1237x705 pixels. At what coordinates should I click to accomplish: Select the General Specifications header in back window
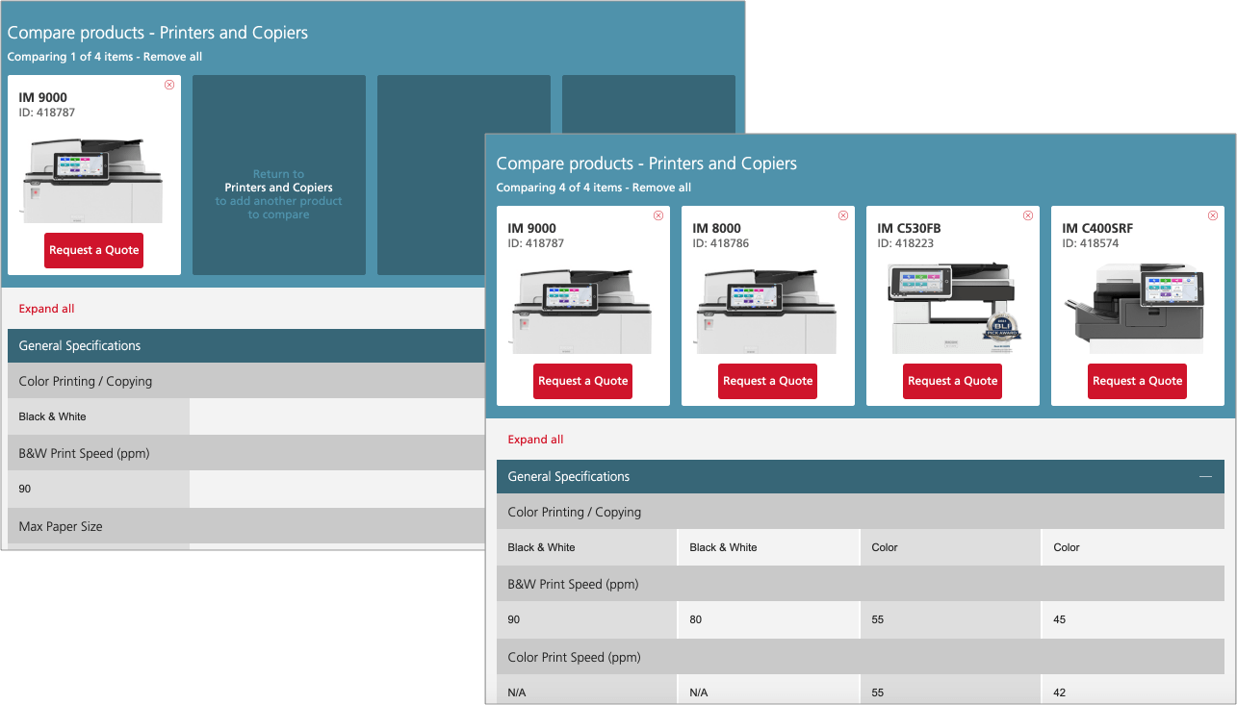pyautogui.click(x=80, y=346)
